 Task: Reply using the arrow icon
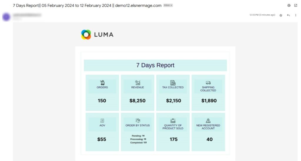click(x=288, y=15)
